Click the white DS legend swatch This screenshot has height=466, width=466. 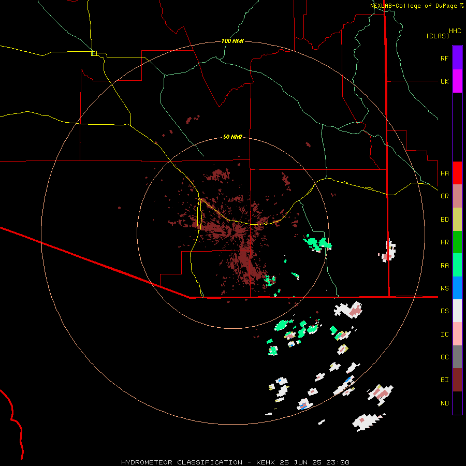click(457, 311)
